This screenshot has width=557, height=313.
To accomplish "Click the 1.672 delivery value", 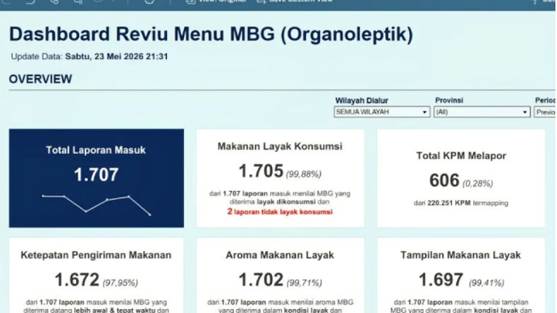I will [77, 280].
